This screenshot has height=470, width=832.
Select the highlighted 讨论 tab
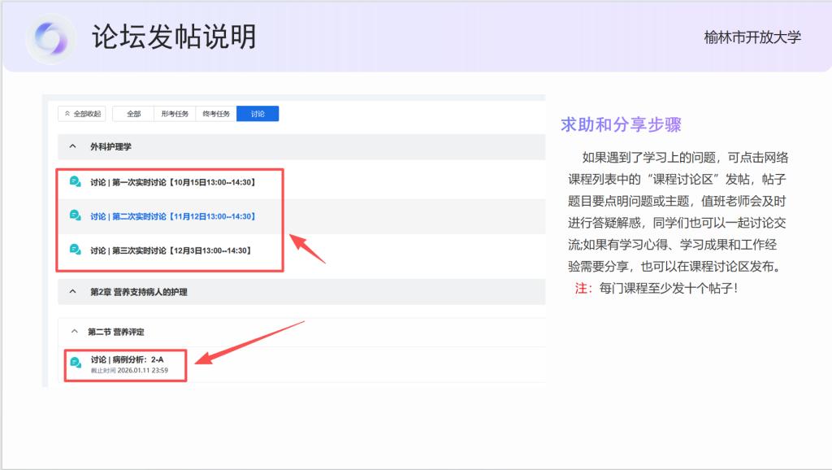(258, 114)
